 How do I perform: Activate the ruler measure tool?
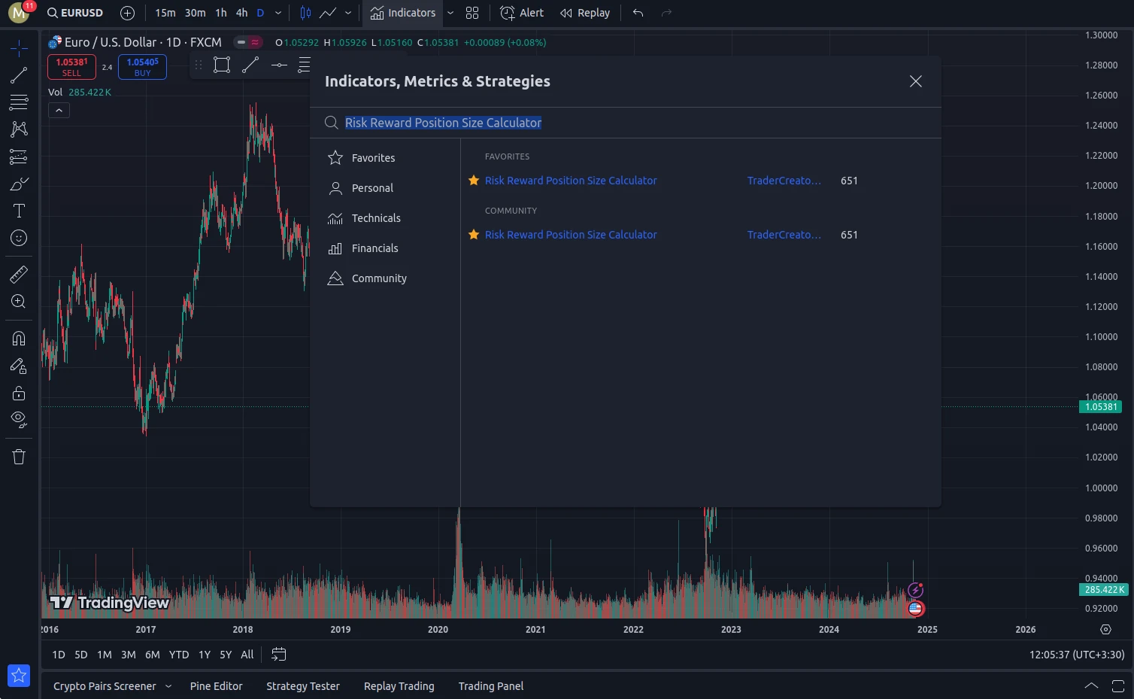pos(19,275)
